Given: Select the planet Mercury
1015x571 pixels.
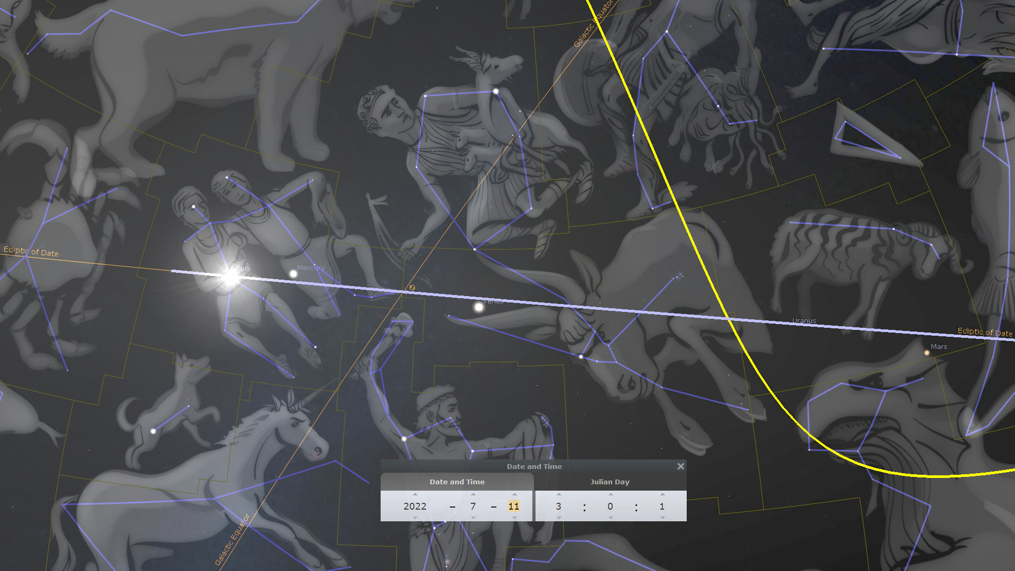Looking at the screenshot, I should click(293, 273).
